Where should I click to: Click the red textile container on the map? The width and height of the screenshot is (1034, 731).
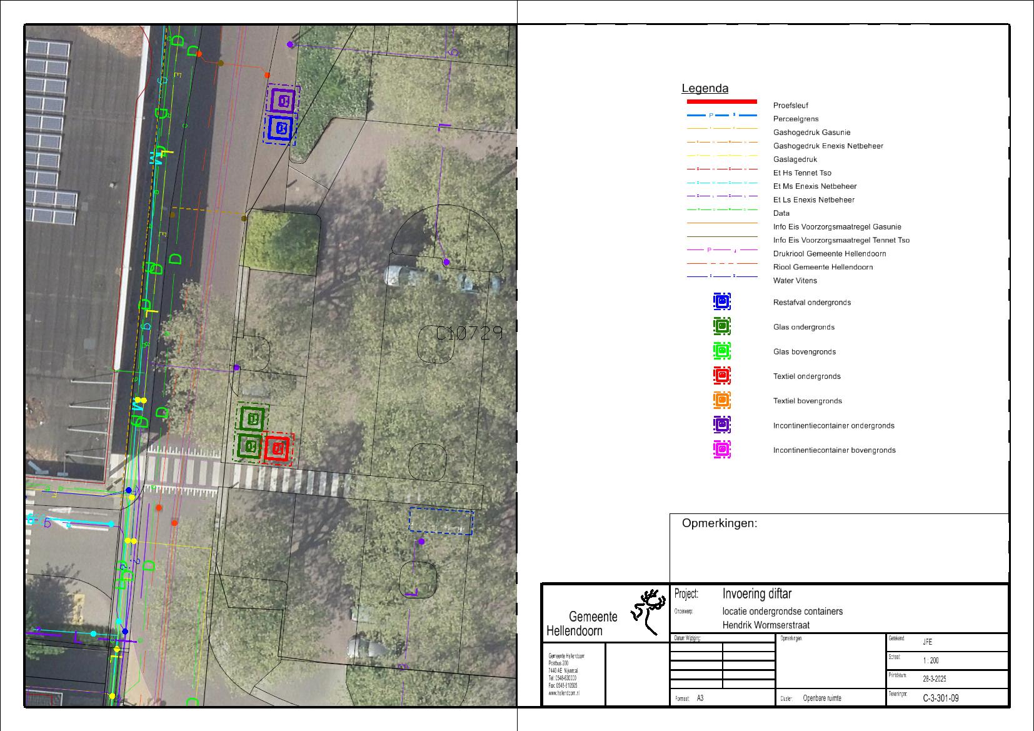(x=278, y=448)
